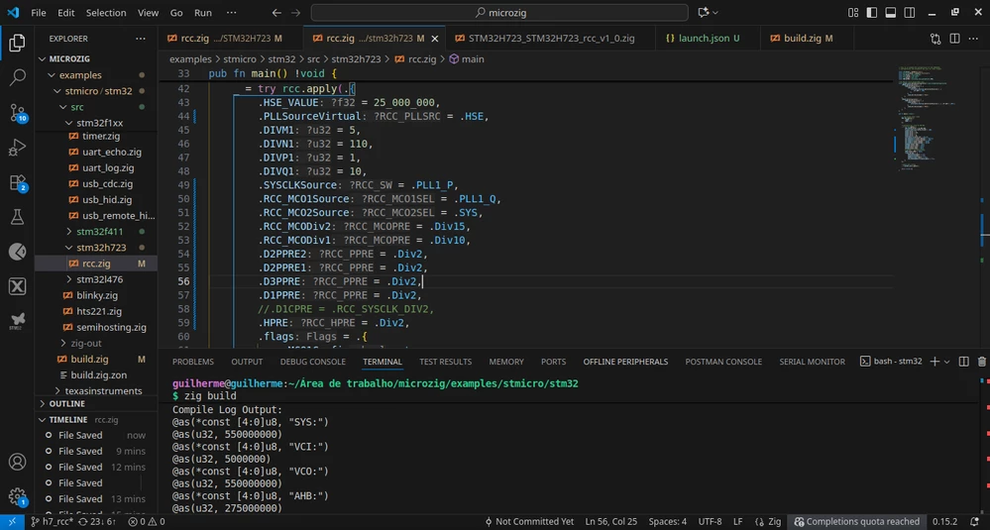The width and height of the screenshot is (990, 530).
Task: Open the Accounts icon in activity bar
Action: 17,462
